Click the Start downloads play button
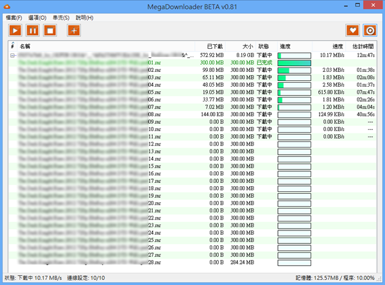This screenshot has width=385, height=285. point(15,30)
